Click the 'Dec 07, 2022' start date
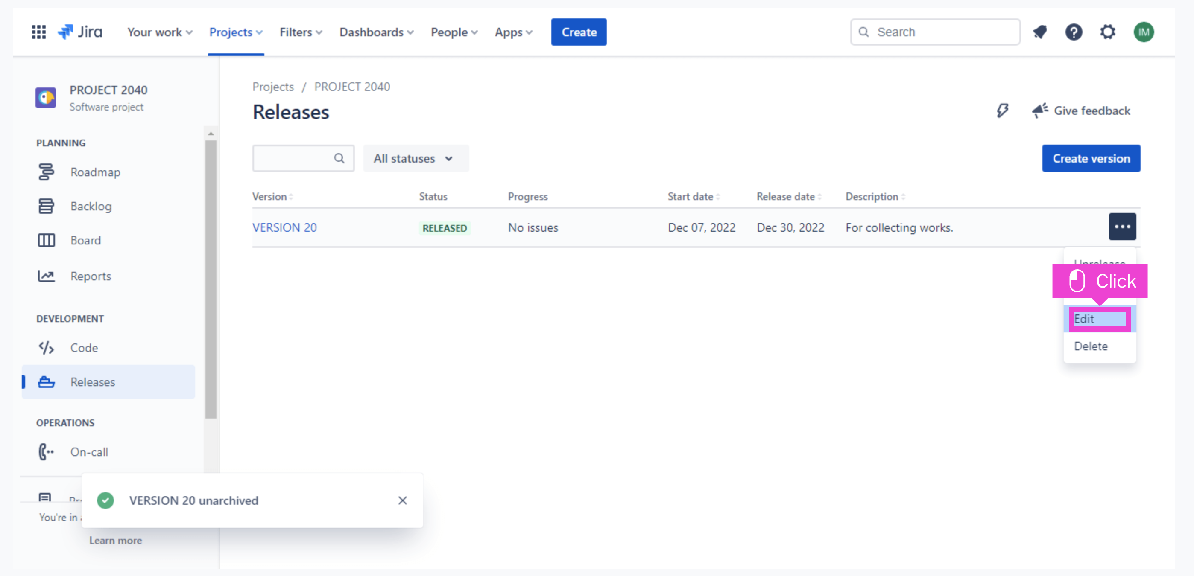Viewport: 1194px width, 576px height. point(701,227)
